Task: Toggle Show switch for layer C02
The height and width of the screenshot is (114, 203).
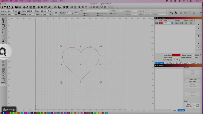Action: pyautogui.click(x=191, y=23)
